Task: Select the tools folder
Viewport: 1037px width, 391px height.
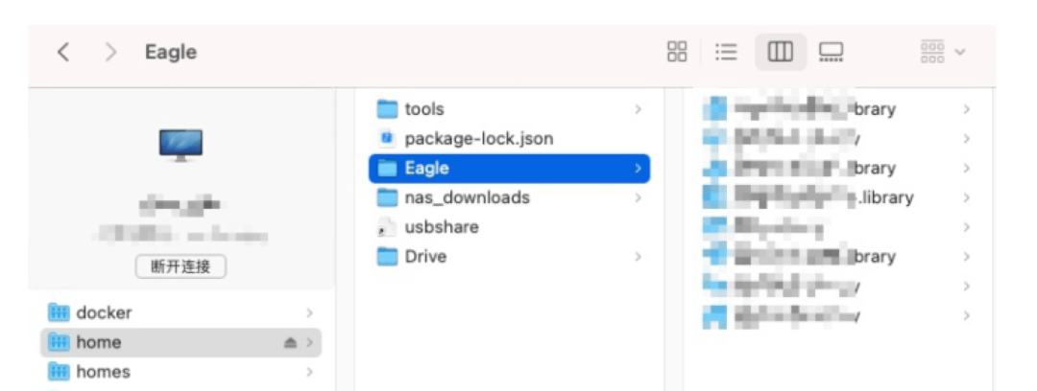Action: 509,109
